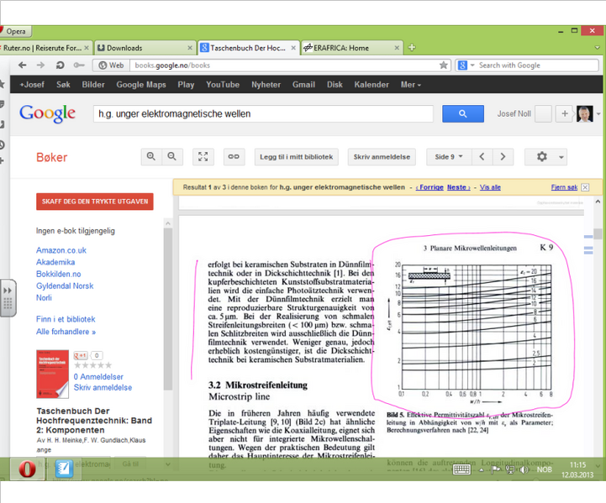Open Google Maps from Google bar
Image resolution: width=606 pixels, height=503 pixels.
[x=141, y=85]
